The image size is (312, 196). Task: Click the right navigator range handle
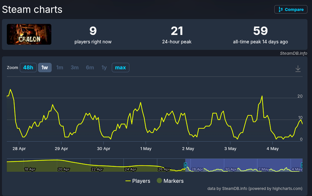302,165
